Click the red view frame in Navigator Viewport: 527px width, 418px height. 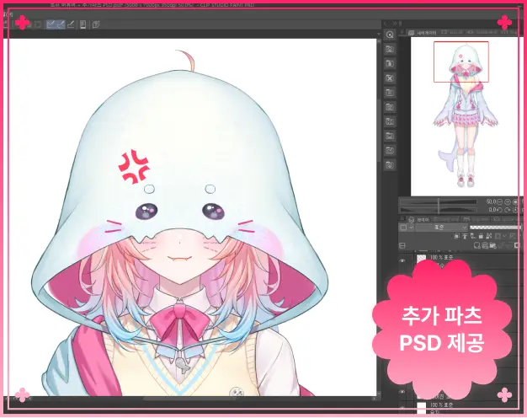(x=461, y=62)
